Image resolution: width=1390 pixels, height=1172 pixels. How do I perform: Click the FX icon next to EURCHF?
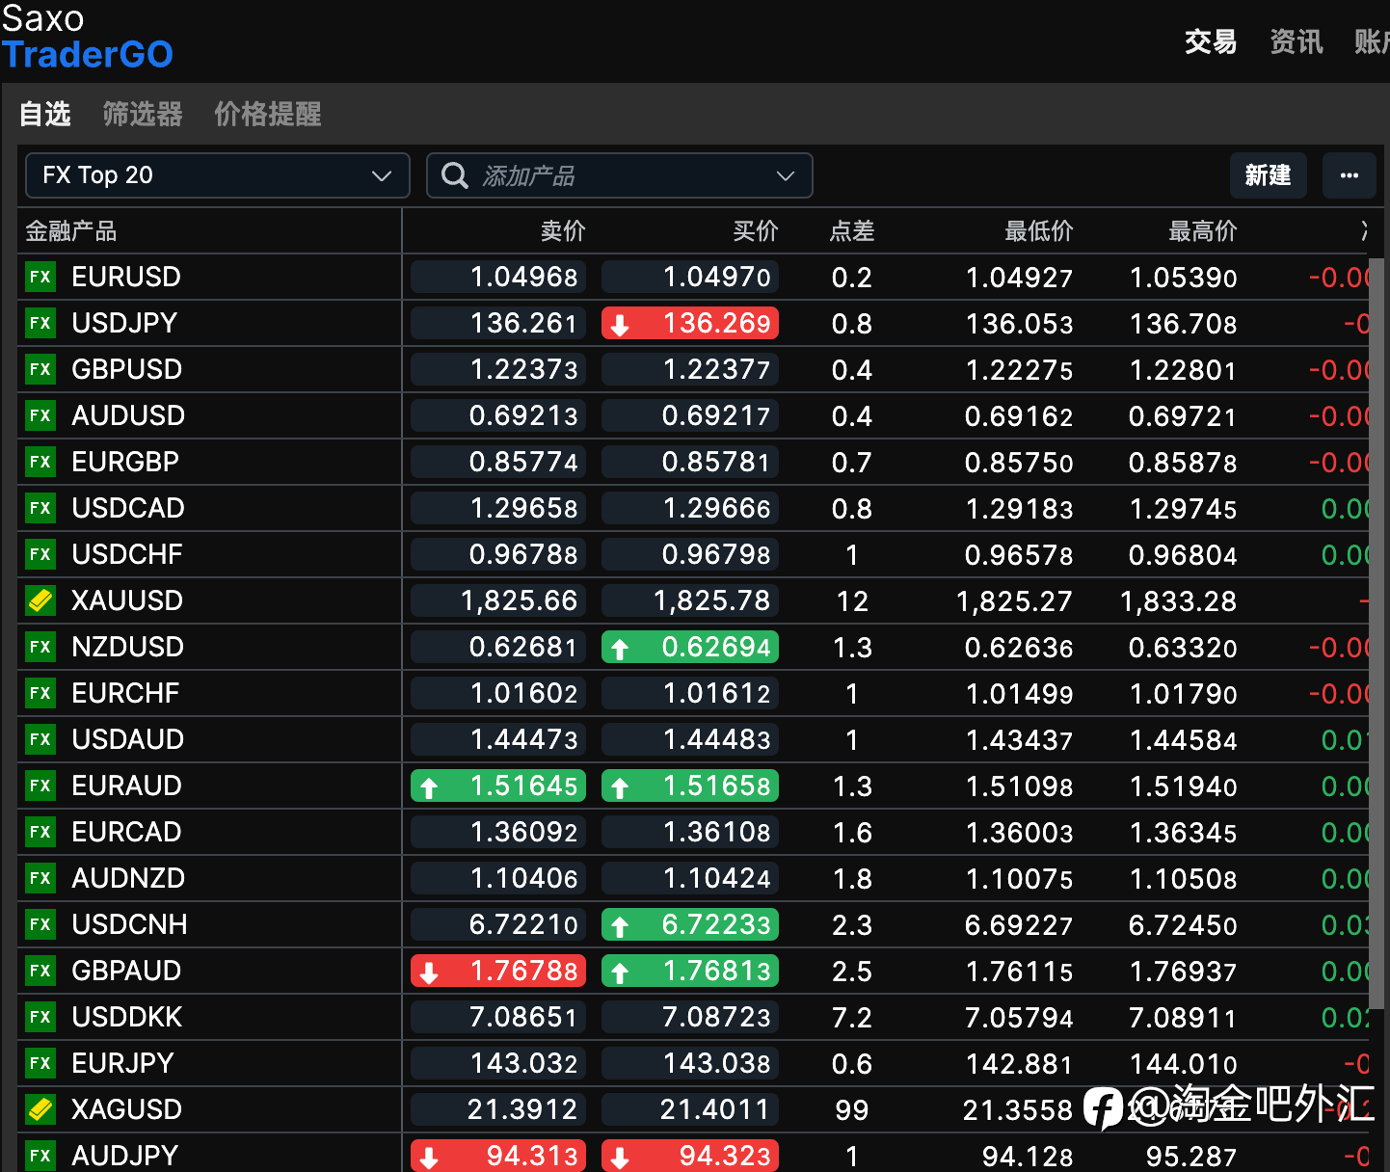[40, 693]
